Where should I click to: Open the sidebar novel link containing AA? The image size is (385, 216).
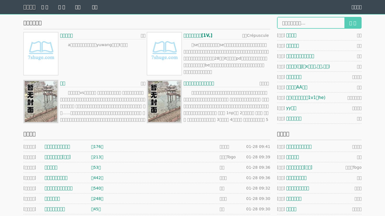[x=297, y=87]
